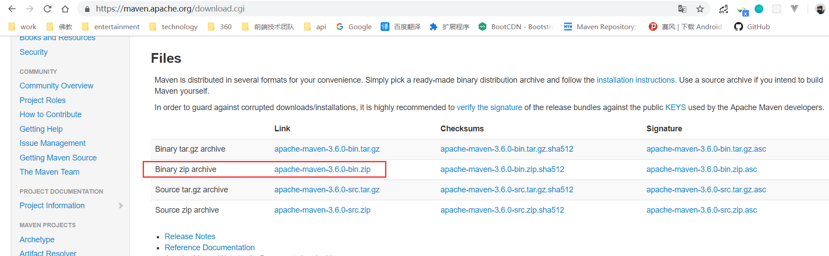829x256 pixels.
Task: Download apache-maven-3.6.0-src.zip
Action: pyautogui.click(x=323, y=210)
